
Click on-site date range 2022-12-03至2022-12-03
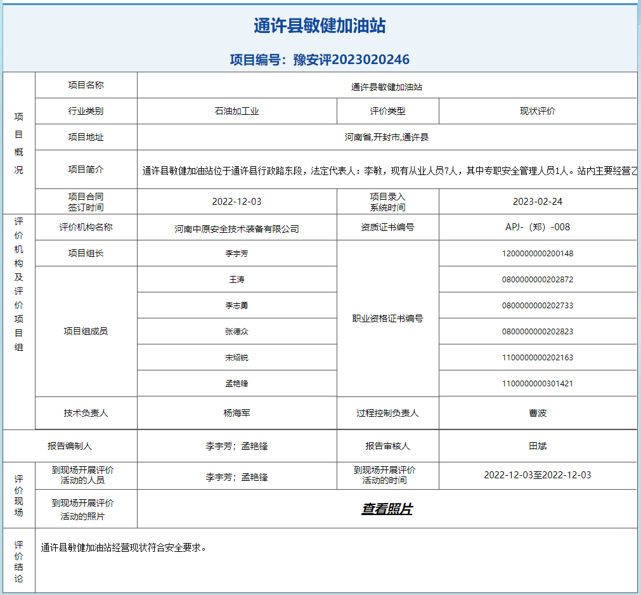pos(538,475)
